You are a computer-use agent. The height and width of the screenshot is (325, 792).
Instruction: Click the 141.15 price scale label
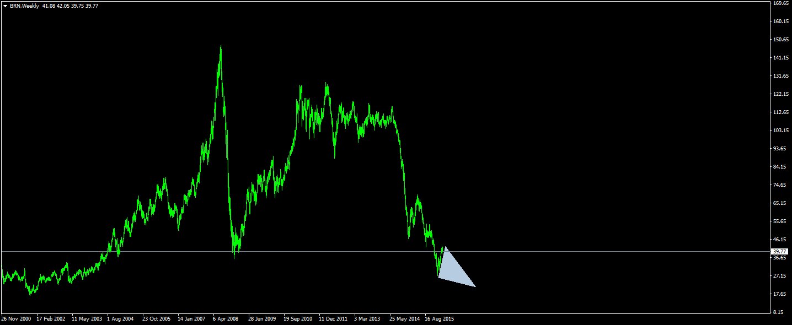[780, 58]
